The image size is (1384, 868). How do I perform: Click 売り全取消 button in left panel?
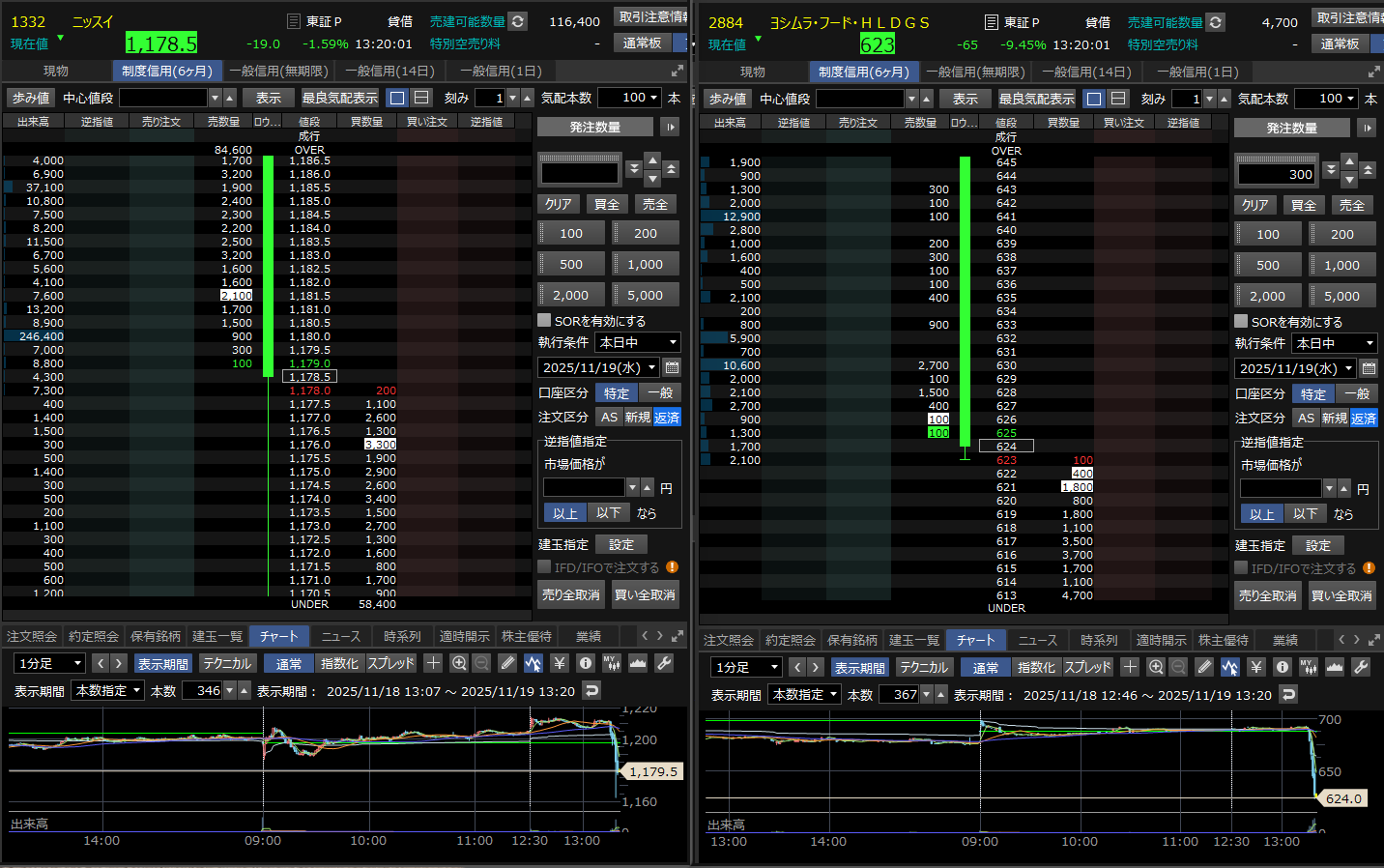pos(571,594)
